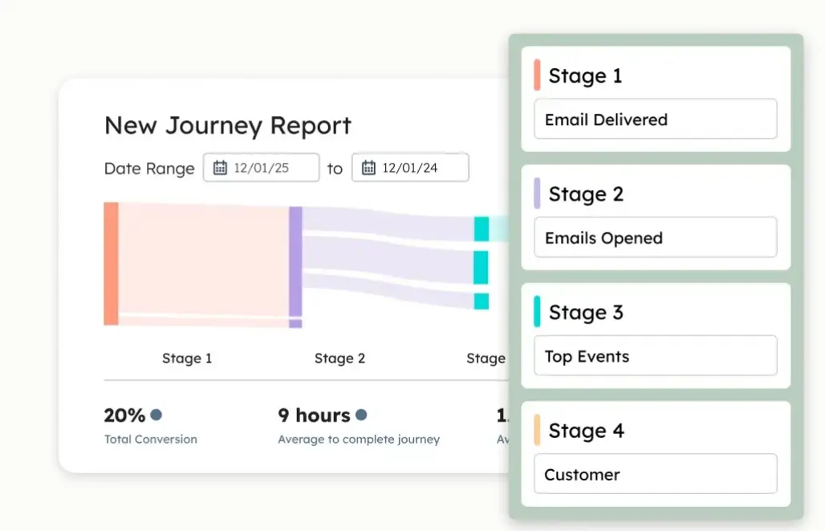The height and width of the screenshot is (531, 825).
Task: Click the Stage 2 card heading
Action: (586, 194)
